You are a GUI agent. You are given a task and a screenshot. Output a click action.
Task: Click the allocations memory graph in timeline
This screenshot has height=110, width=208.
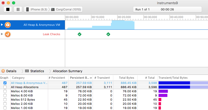click(x=101, y=25)
